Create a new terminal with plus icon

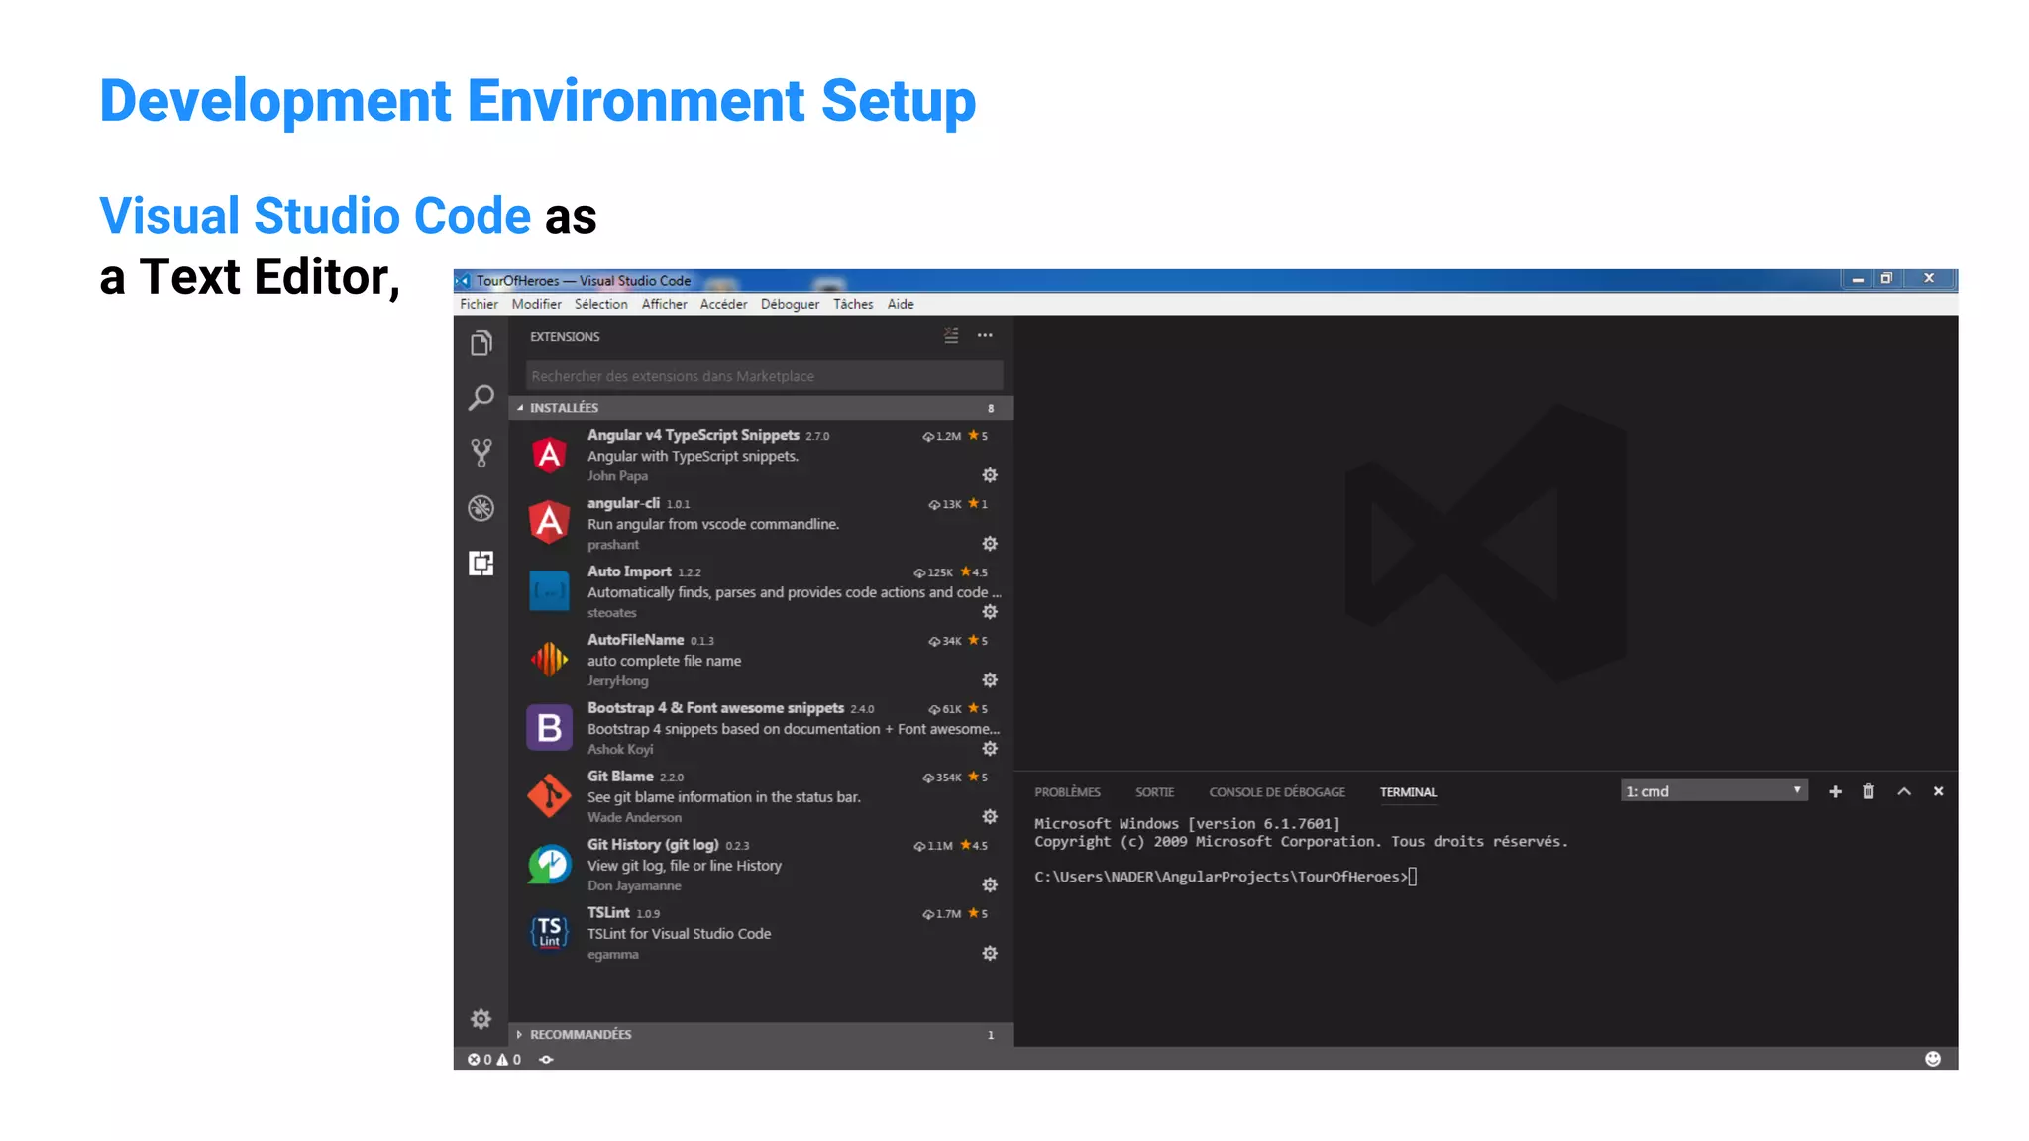[x=1835, y=791]
